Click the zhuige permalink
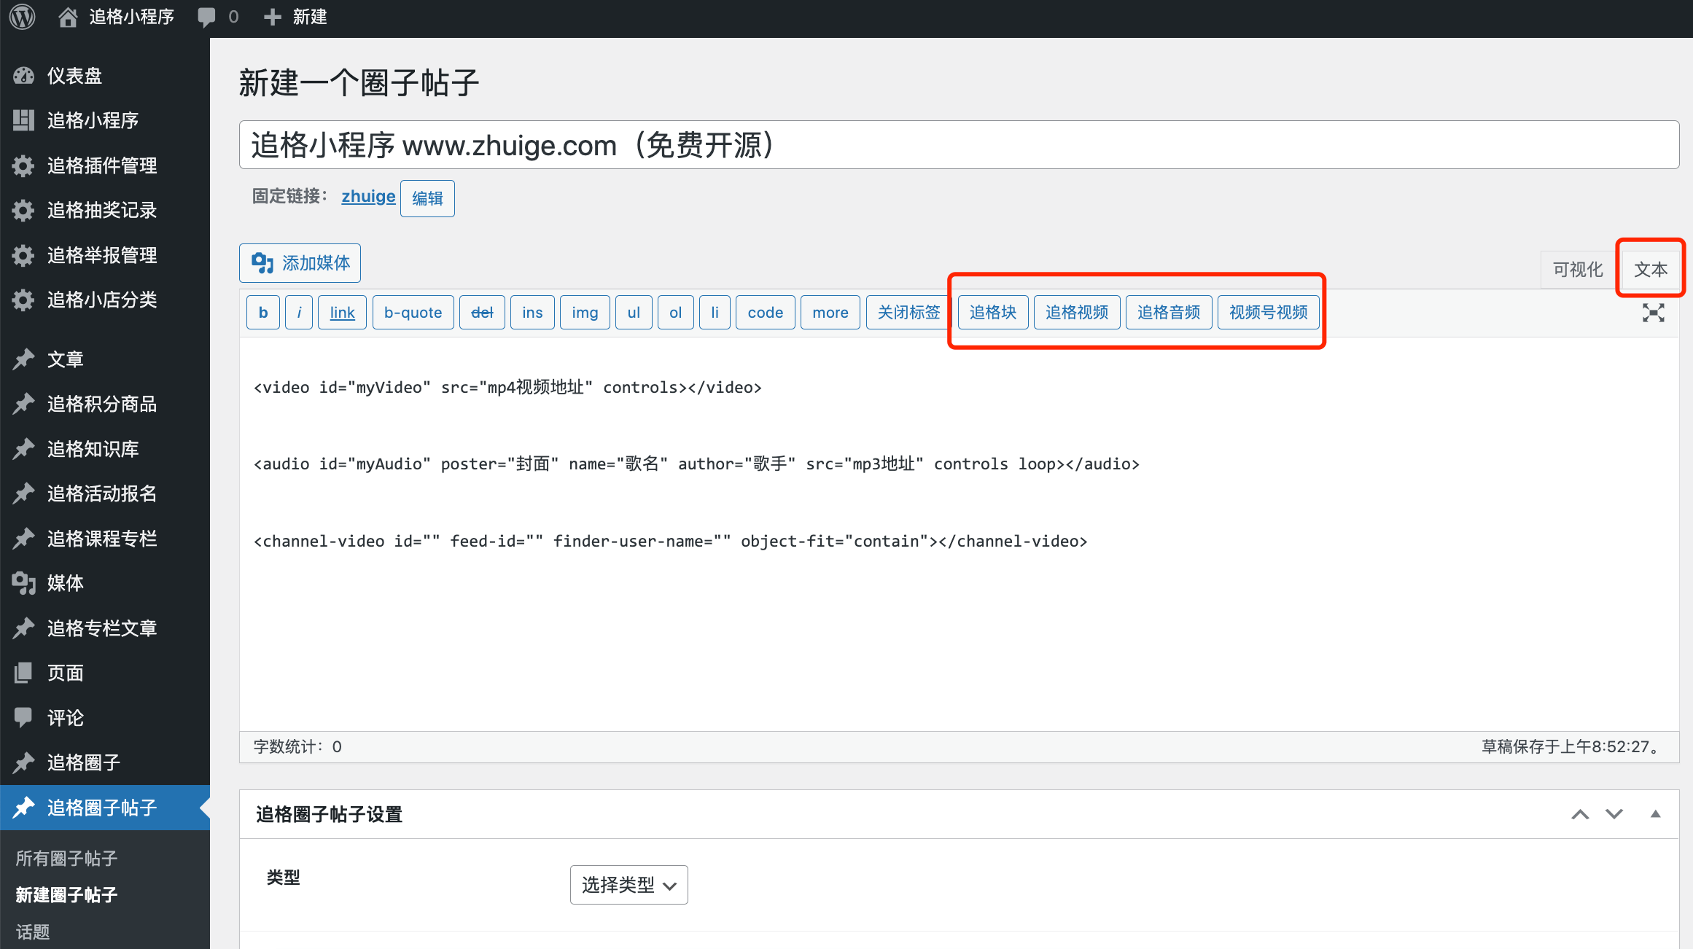Image resolution: width=1693 pixels, height=949 pixels. [x=368, y=197]
